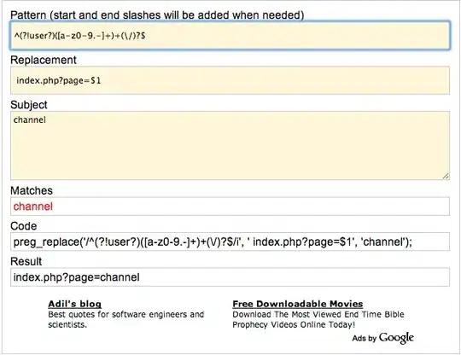
Task: Open the Free Downloadable Movies link
Action: (298, 304)
